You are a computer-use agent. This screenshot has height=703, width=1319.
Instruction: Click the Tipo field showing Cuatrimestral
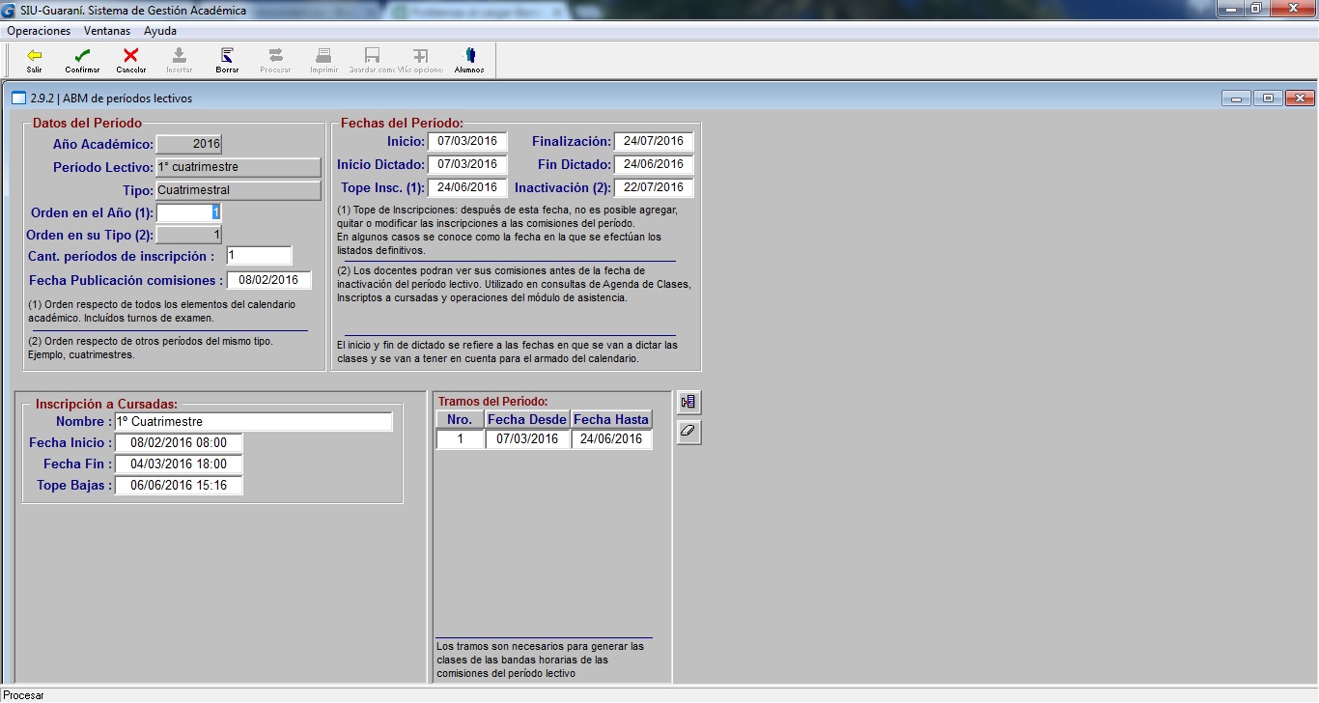[239, 190]
